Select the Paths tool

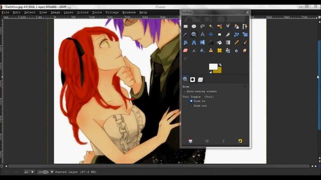coord(245,26)
